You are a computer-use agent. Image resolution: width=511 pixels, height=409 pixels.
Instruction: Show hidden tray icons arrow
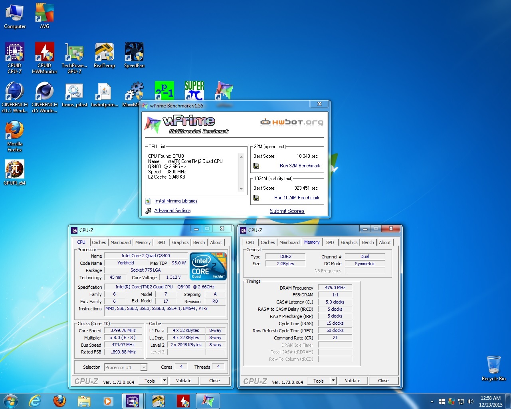click(432, 401)
